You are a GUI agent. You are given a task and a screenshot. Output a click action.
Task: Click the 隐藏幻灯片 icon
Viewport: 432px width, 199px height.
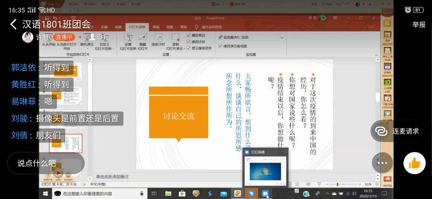click(143, 42)
